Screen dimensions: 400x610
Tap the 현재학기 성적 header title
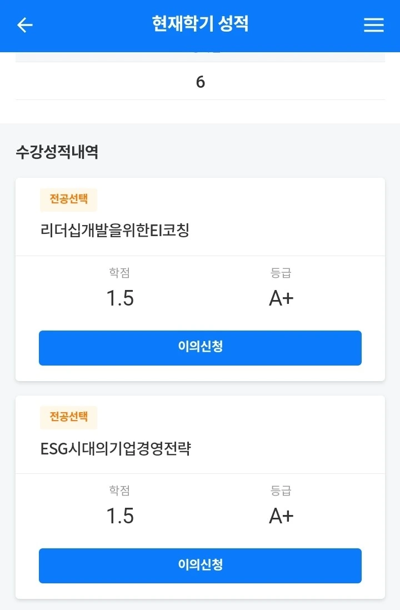pos(200,24)
